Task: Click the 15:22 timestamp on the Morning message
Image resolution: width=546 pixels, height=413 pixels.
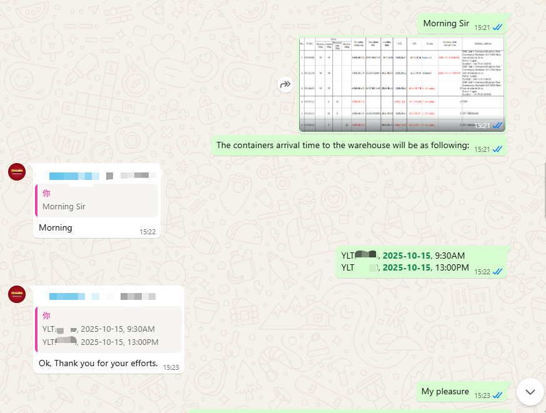Action: [148, 231]
